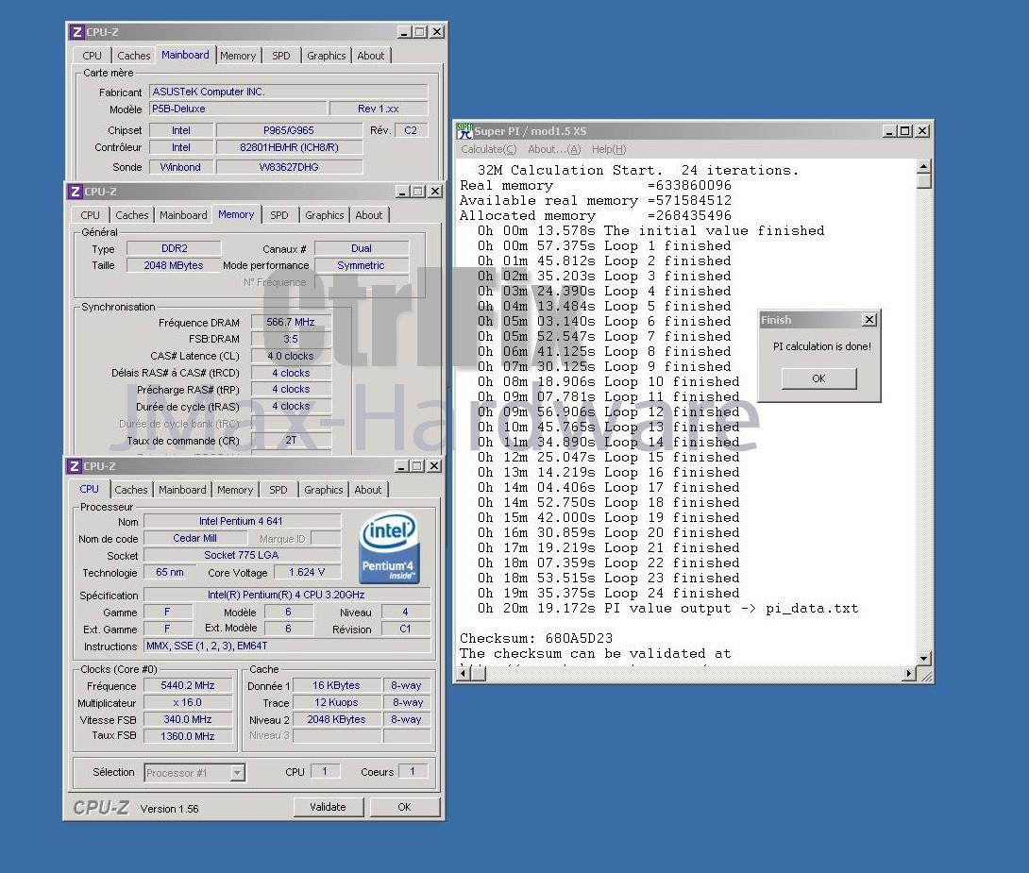Click the Vitesse FSB value 340.0 MHz
This screenshot has width=1029, height=873.
[x=188, y=719]
